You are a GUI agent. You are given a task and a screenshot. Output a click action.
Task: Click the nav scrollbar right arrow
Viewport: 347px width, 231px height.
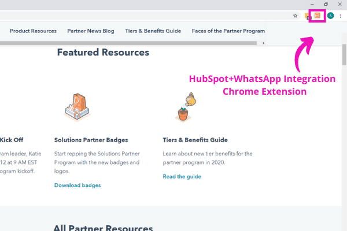click(x=263, y=43)
